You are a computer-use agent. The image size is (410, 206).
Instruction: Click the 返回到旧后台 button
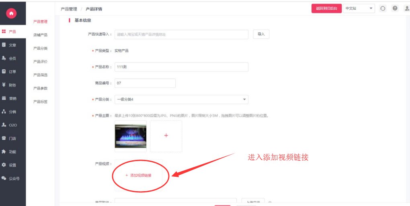point(326,8)
